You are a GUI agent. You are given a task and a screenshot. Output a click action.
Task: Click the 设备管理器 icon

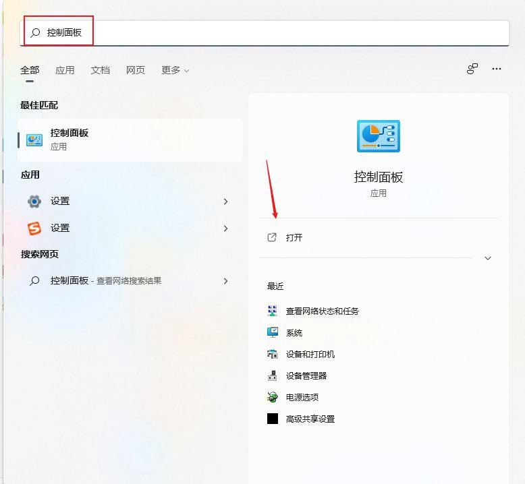point(272,375)
